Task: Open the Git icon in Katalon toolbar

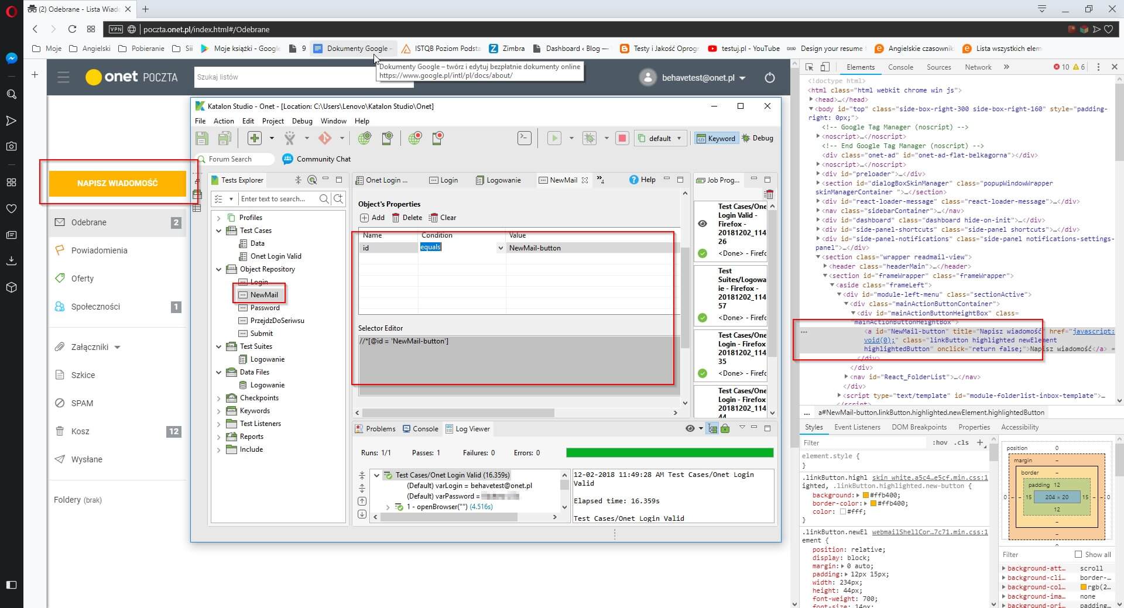Action: pos(325,138)
